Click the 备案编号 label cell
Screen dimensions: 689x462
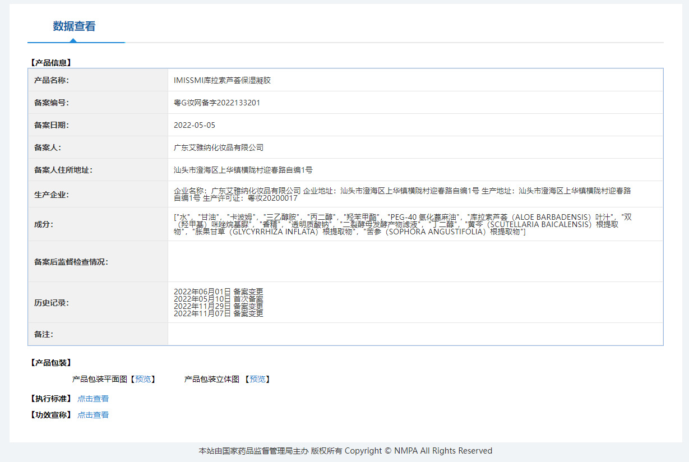click(98, 103)
